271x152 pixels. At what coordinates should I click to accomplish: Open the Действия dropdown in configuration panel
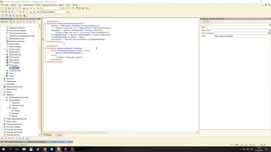coord(5,22)
